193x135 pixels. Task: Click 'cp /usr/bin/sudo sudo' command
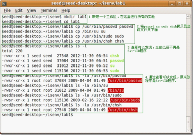pos(100,36)
